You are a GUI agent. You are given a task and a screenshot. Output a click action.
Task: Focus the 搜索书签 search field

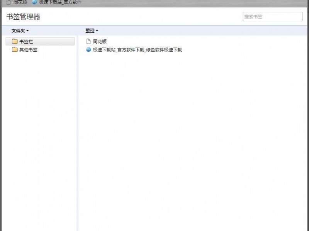[272, 17]
